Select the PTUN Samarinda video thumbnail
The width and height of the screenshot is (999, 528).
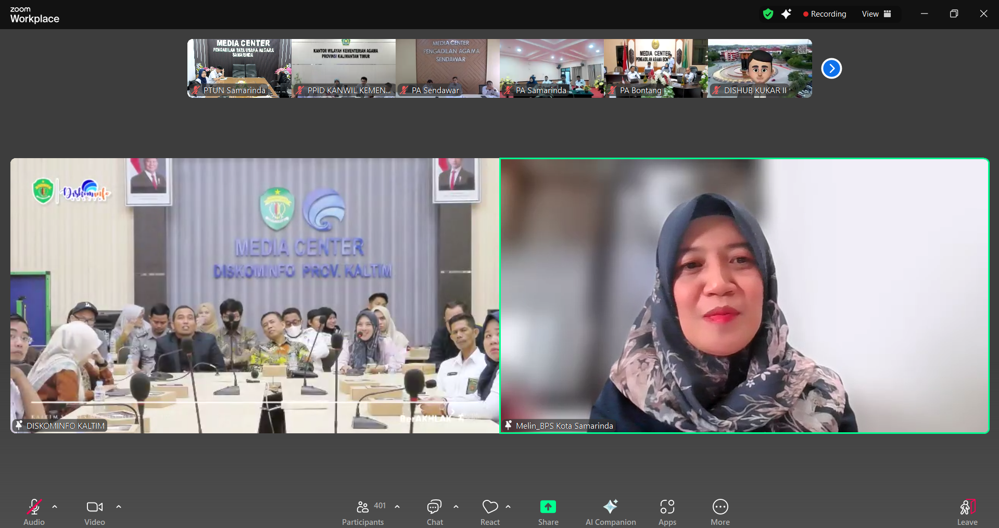click(x=239, y=68)
